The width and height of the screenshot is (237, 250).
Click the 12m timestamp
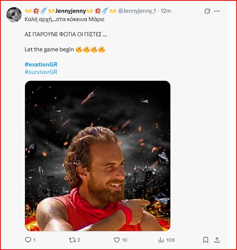[x=166, y=11]
